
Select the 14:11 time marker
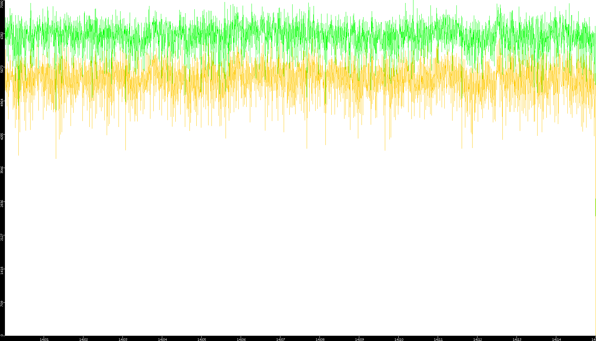coord(438,339)
